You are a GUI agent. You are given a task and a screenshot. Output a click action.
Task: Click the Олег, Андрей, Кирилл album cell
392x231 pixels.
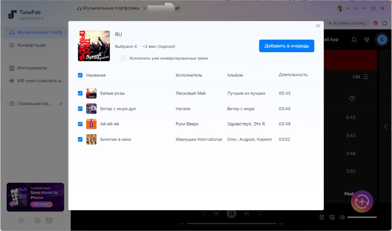(x=249, y=140)
